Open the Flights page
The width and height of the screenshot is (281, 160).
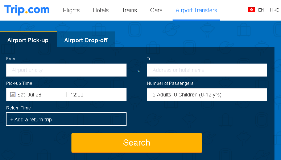71,10
